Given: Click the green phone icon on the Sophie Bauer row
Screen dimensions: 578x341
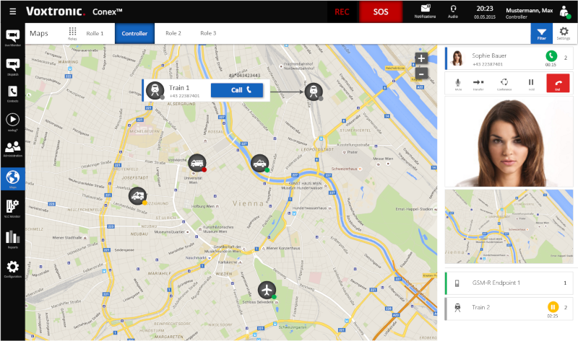Looking at the screenshot, I should (x=551, y=56).
